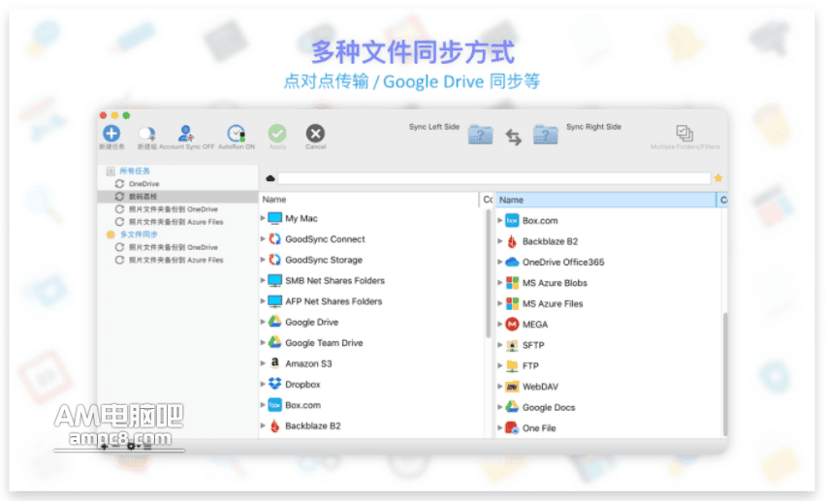Click the Google Drive icon
Viewport: 825px width, 501px height.
click(274, 322)
